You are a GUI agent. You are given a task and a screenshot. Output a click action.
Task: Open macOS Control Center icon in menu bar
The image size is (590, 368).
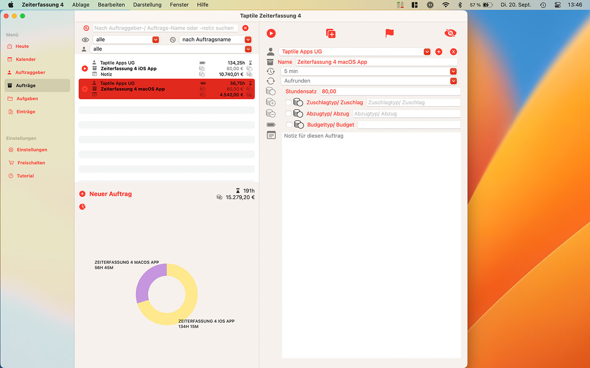click(x=558, y=5)
